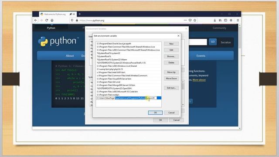Click the python.org page vertical scrollbar

tap(239, 77)
